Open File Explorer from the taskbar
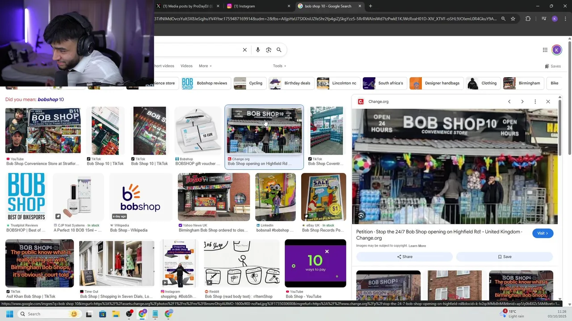Viewport: 572px width, 321px height. [116, 314]
